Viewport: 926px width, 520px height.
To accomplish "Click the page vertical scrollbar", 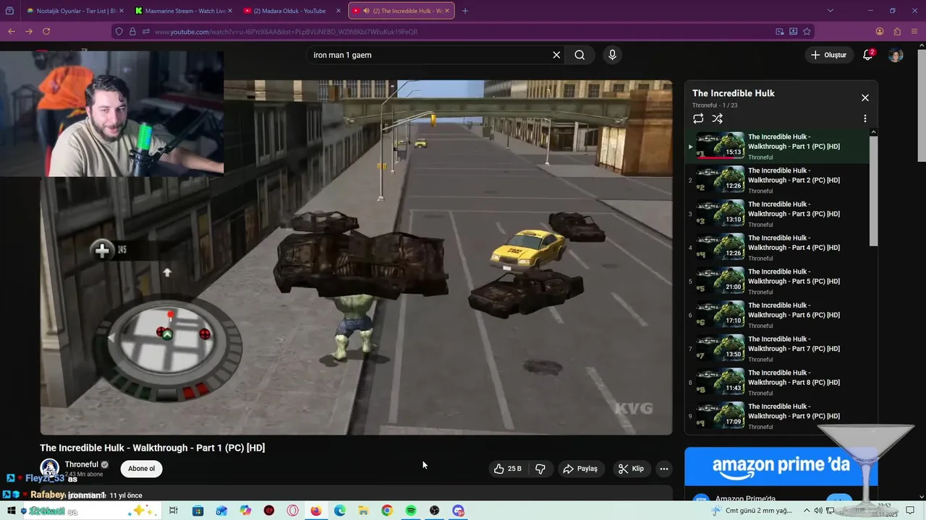I will pyautogui.click(x=922, y=105).
